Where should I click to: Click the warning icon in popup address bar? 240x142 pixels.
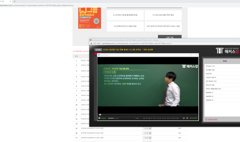[x=91, y=43]
